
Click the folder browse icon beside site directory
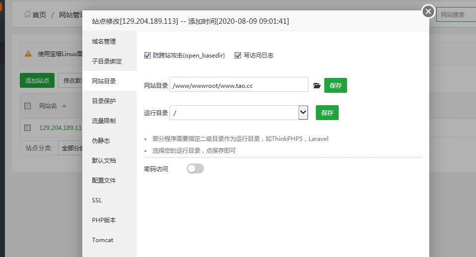click(x=317, y=86)
